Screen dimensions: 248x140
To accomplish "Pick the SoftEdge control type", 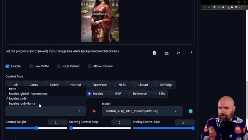I will (x=164, y=85).
